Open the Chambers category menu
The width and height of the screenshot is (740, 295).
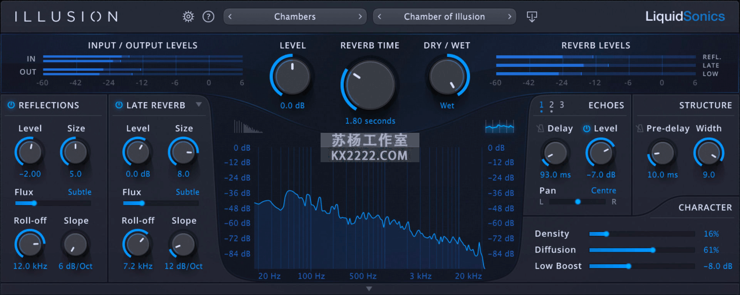[x=295, y=17]
